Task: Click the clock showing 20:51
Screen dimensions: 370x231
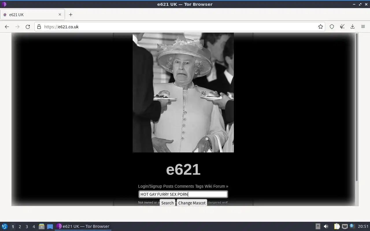Action: click(x=363, y=226)
